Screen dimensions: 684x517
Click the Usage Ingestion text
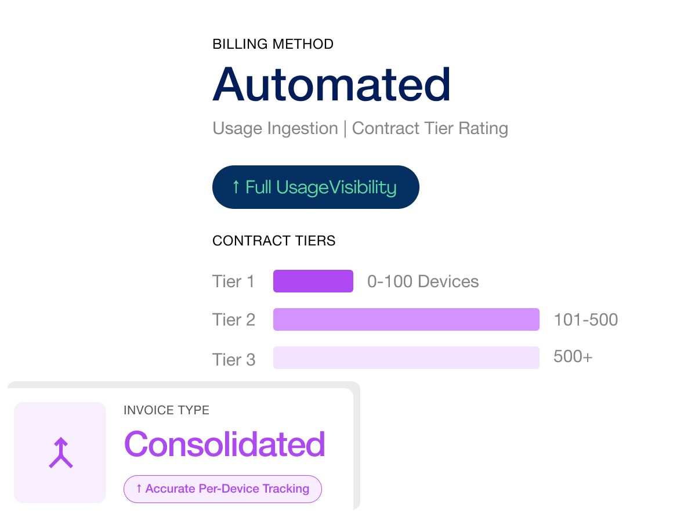click(275, 128)
